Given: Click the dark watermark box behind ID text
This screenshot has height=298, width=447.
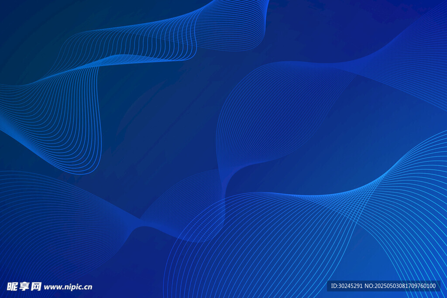Looking at the screenshot, I should coord(383,286).
